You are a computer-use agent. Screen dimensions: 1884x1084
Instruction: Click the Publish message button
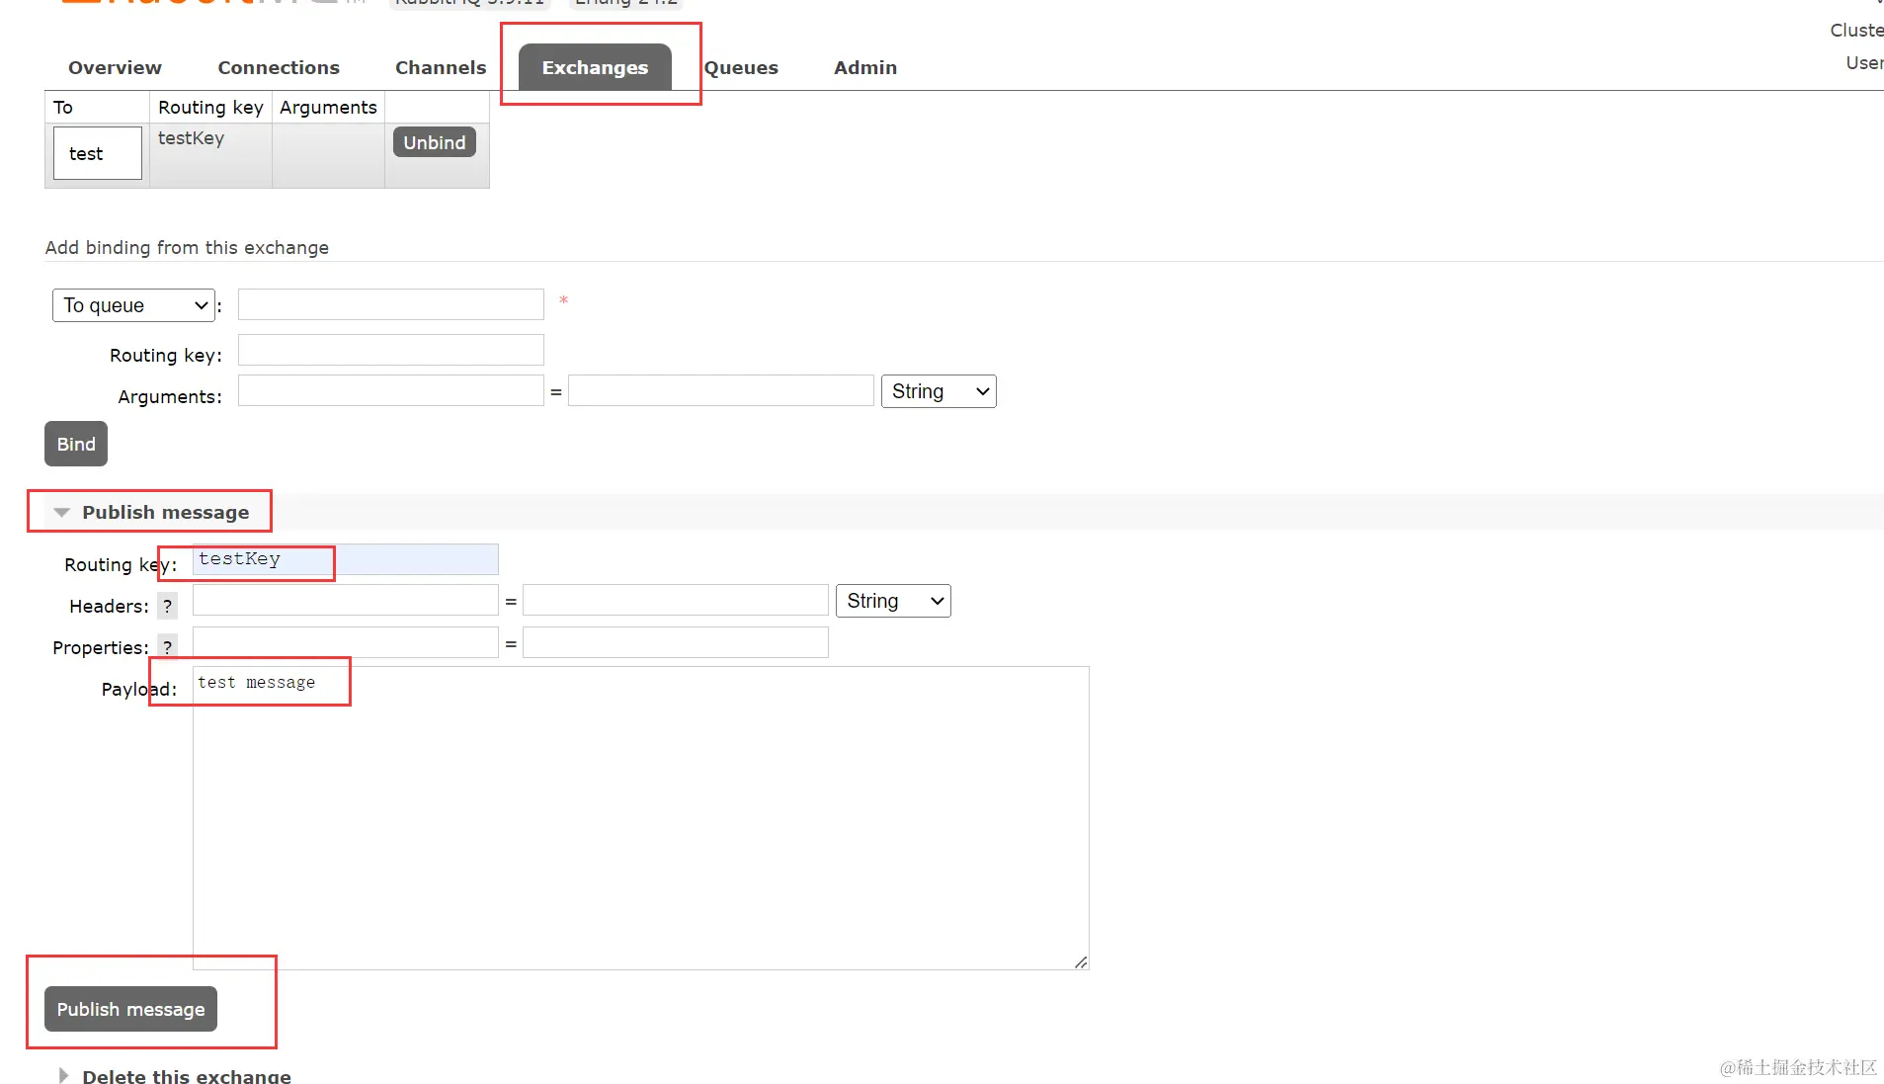130,1009
